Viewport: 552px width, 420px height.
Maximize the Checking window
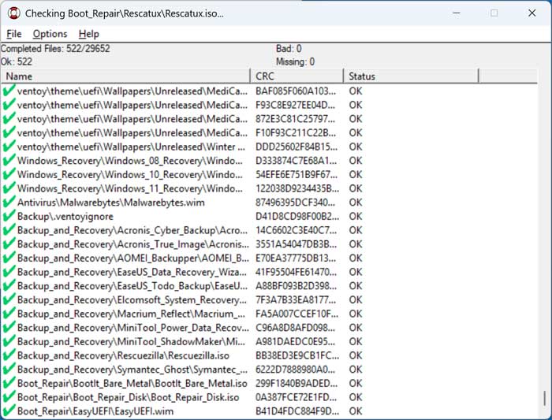494,13
